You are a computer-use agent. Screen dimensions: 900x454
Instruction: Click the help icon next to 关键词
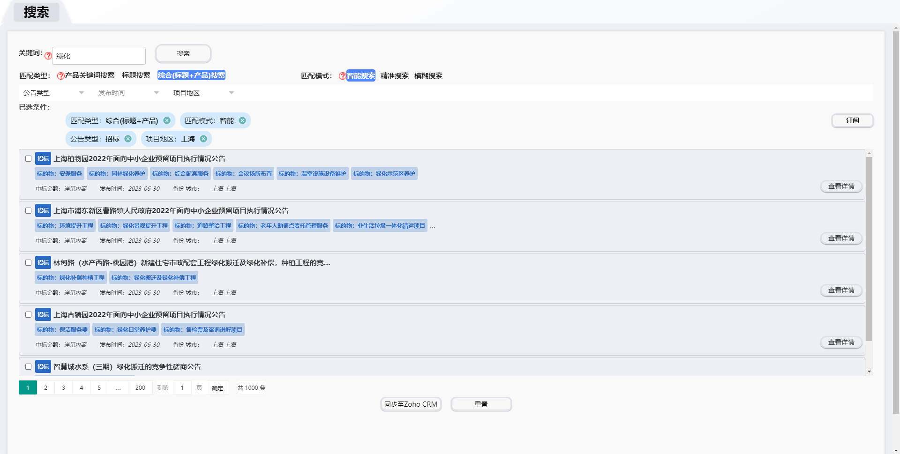[48, 56]
